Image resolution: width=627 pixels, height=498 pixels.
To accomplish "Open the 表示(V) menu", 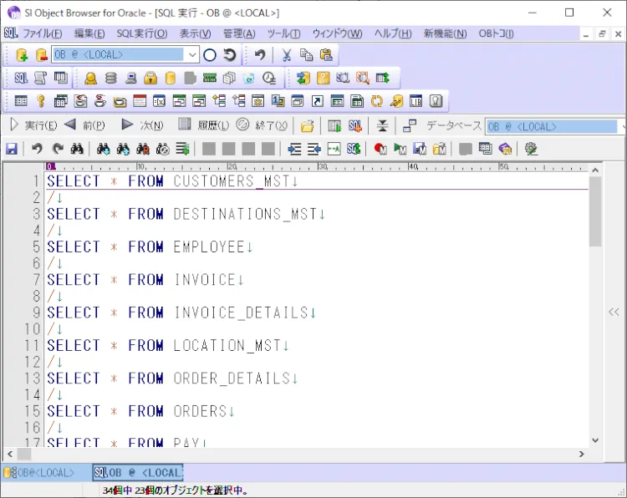I will click(x=195, y=33).
